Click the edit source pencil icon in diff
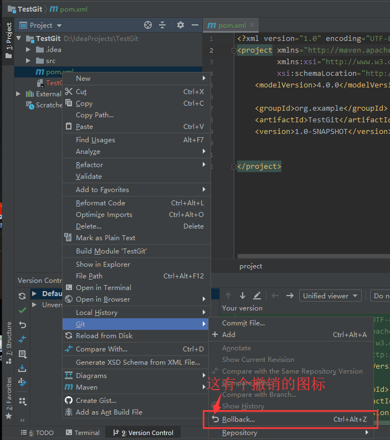 tap(257, 296)
